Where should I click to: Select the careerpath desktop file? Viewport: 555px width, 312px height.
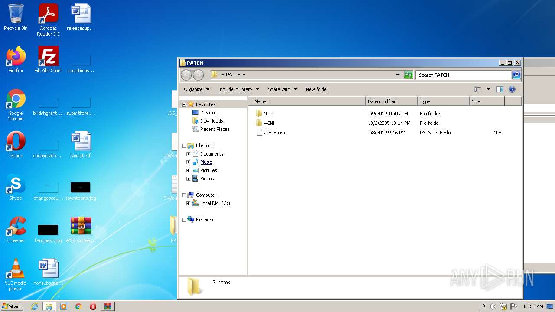coord(48,148)
